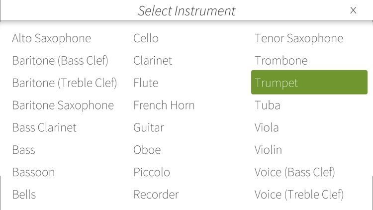The height and width of the screenshot is (210, 373).
Task: Click the highlighted Trumpet option
Action: pos(309,83)
